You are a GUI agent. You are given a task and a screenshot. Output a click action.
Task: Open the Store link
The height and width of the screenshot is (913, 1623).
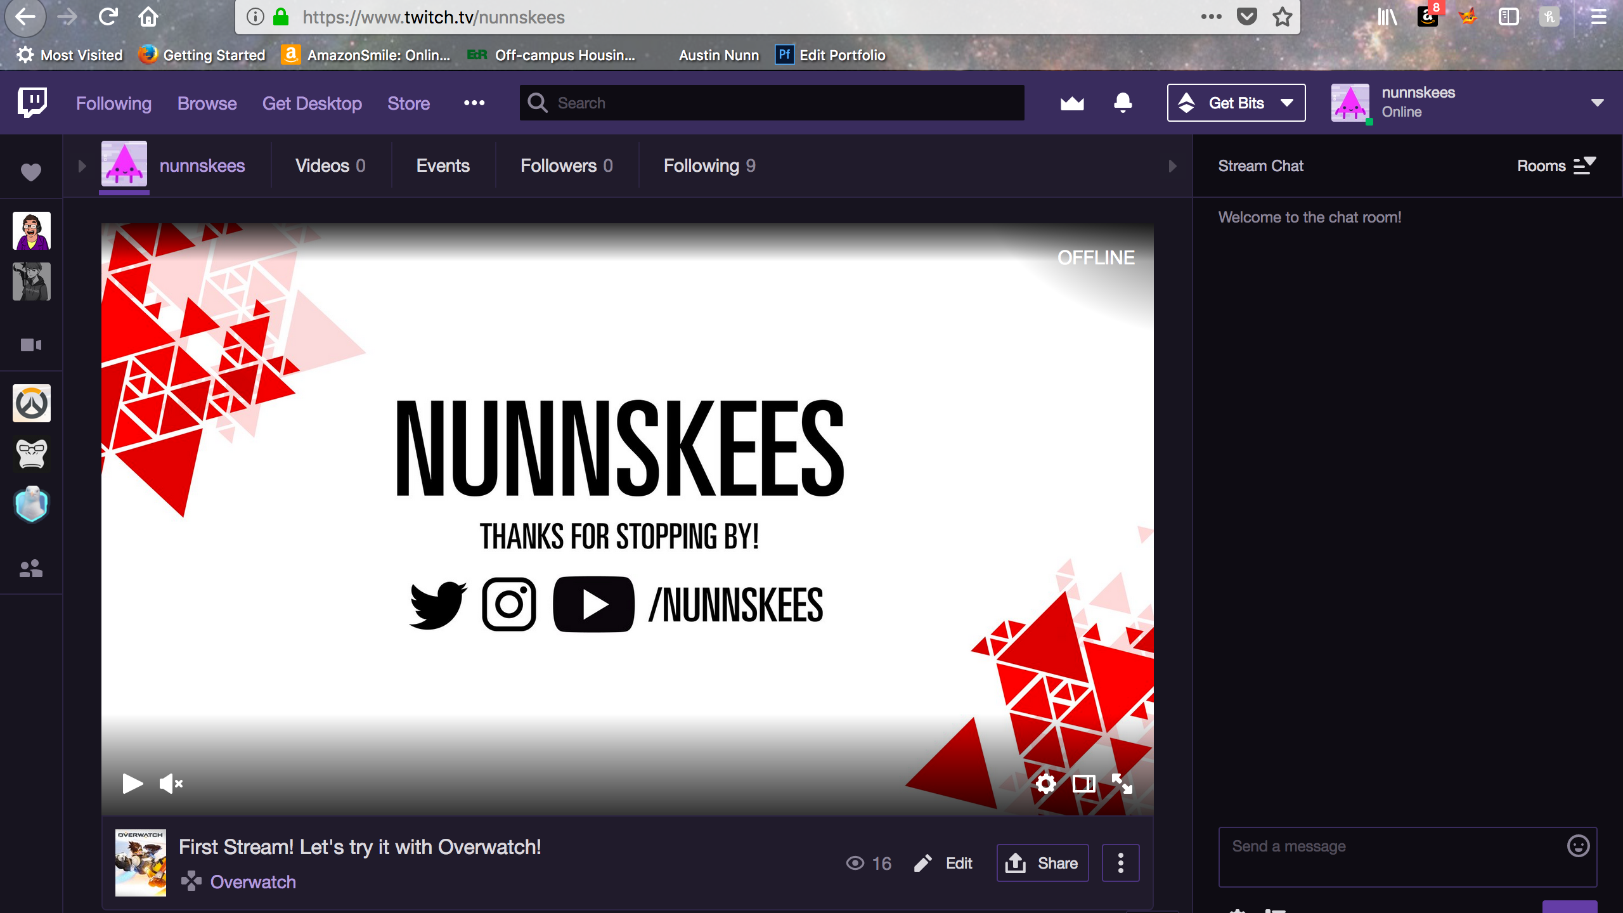tap(408, 103)
